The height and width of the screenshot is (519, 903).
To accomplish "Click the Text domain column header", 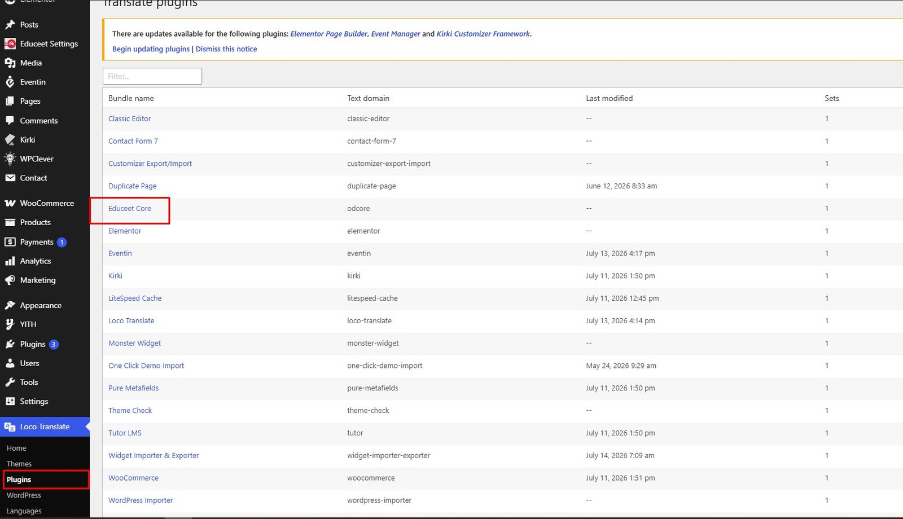I will click(x=368, y=98).
